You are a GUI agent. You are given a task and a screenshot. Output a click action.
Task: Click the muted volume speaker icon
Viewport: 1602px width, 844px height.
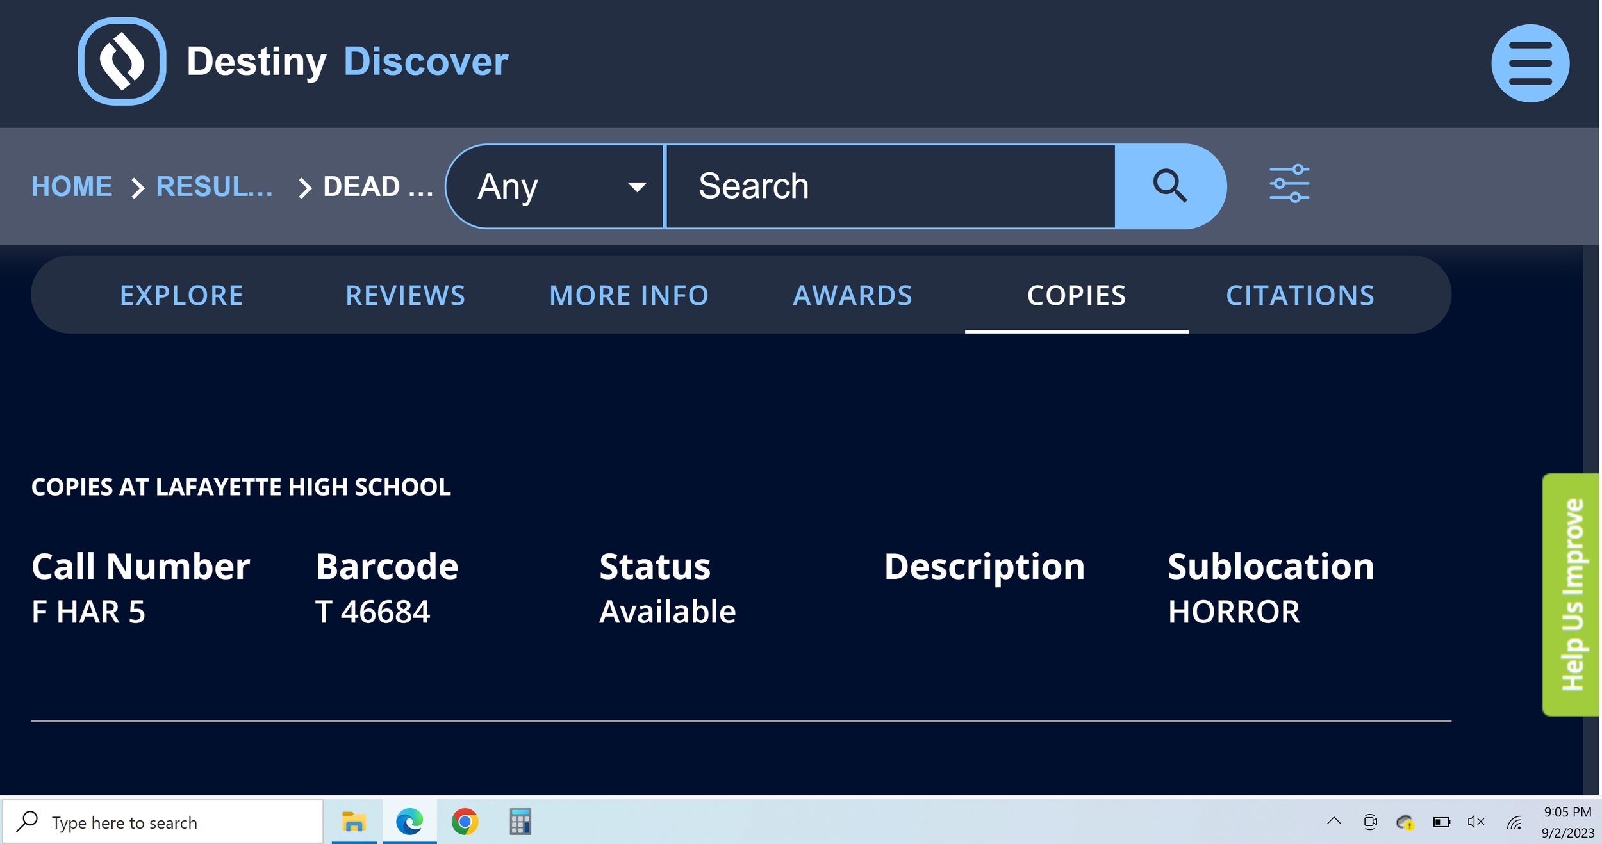1476,822
